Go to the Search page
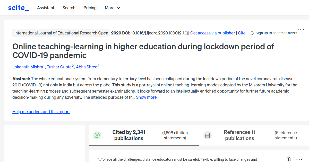309x162 pixels. [x=69, y=8]
